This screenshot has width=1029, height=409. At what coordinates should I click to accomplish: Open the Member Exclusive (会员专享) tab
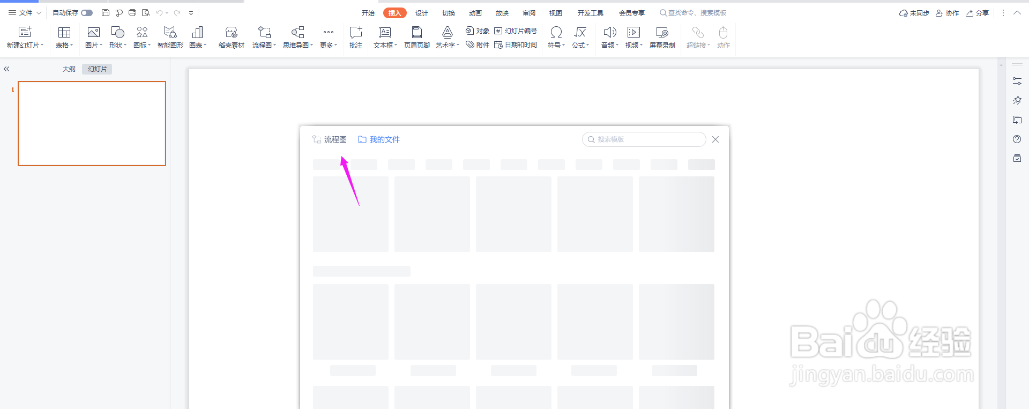pos(632,13)
